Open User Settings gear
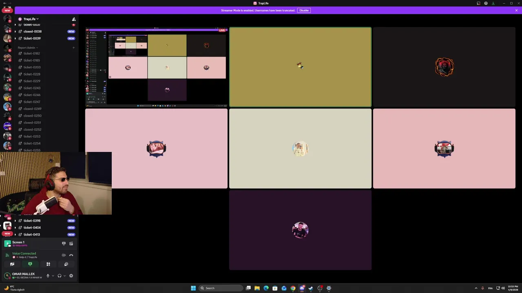This screenshot has width=522, height=293. 71,276
